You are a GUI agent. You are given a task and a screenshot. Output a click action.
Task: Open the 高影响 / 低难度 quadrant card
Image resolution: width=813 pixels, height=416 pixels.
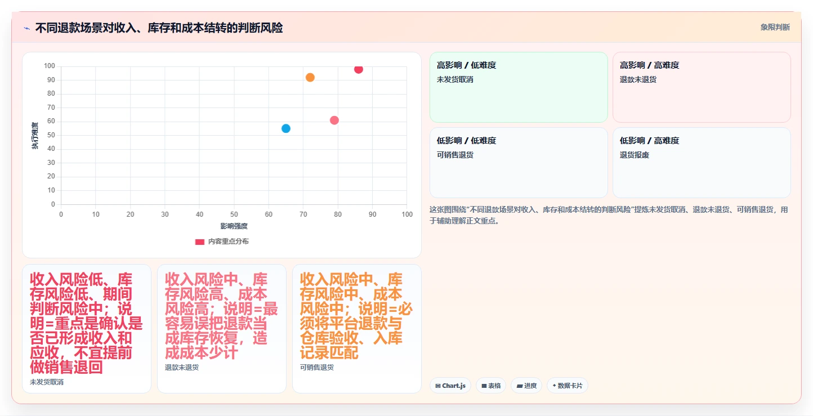519,87
